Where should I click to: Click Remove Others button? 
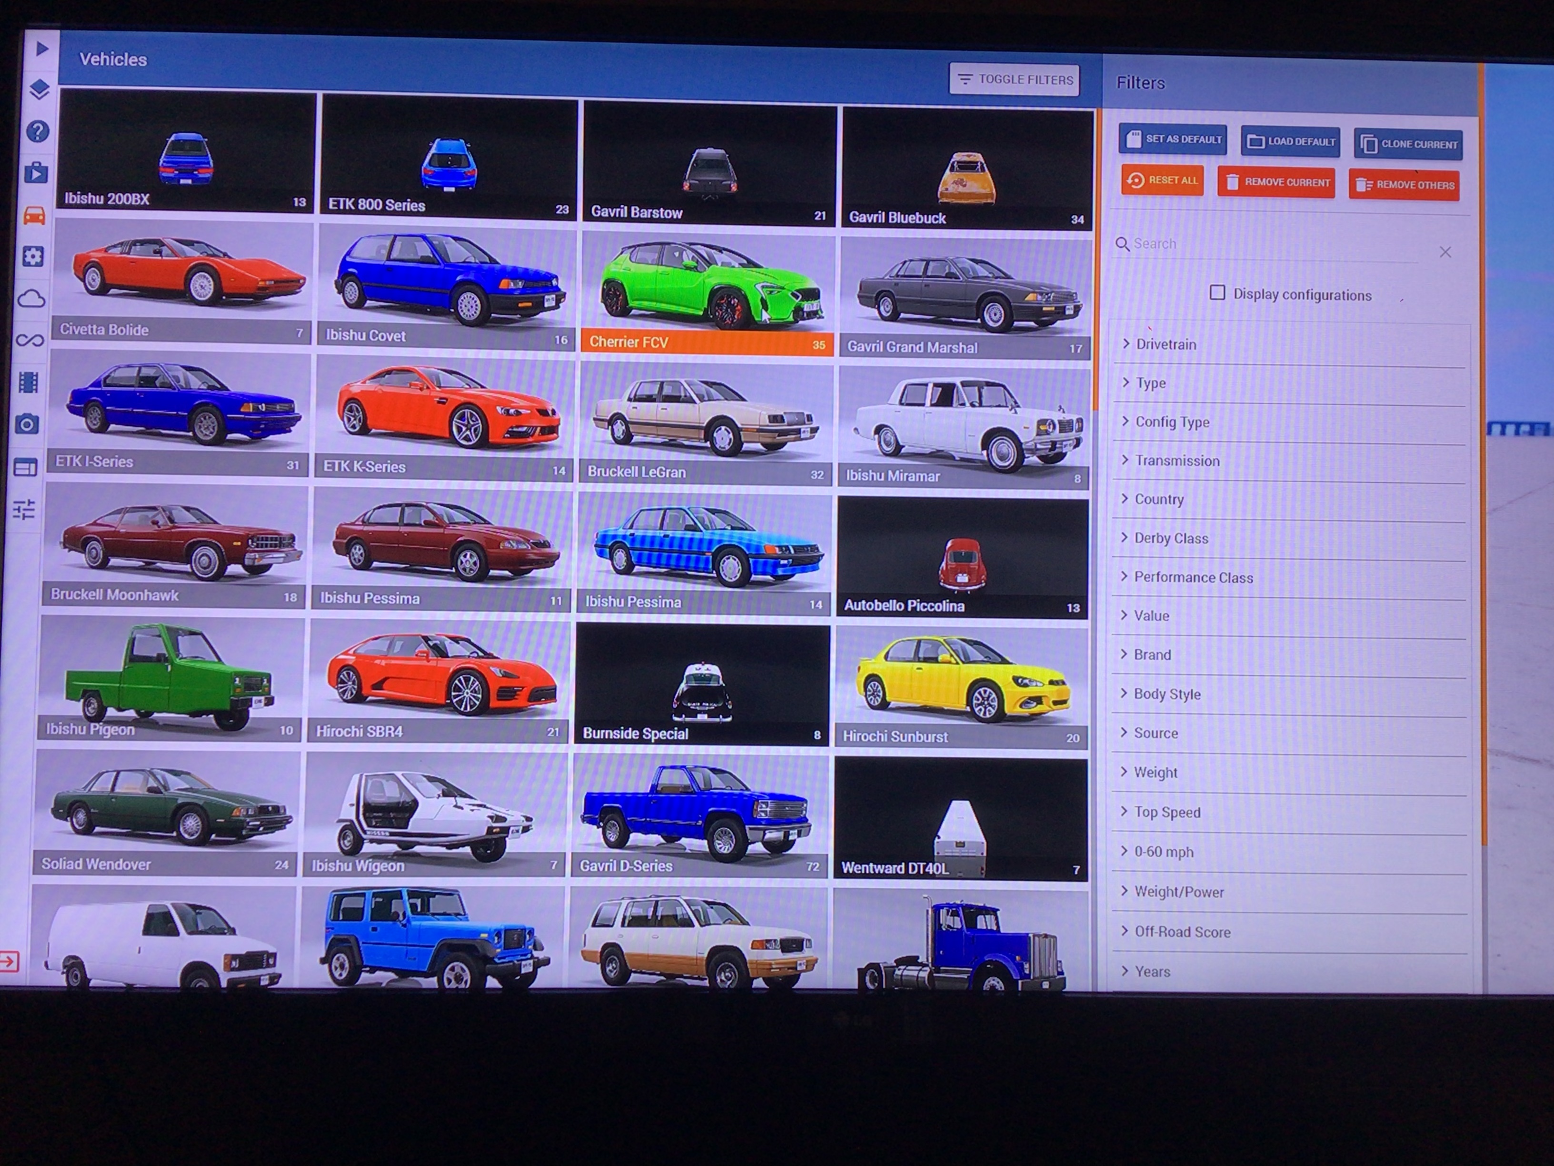[x=1405, y=185]
